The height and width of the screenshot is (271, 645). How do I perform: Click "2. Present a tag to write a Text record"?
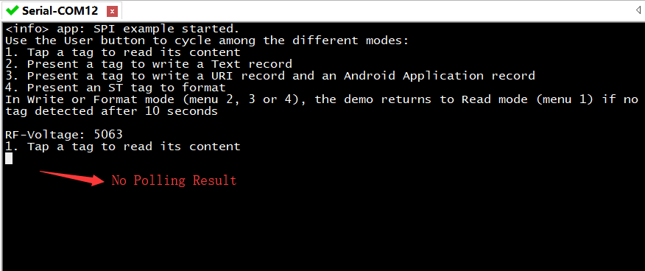click(149, 64)
